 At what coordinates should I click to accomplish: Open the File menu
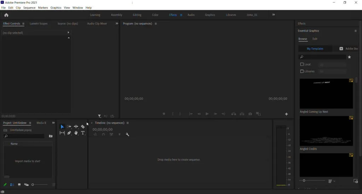[x=4, y=8]
